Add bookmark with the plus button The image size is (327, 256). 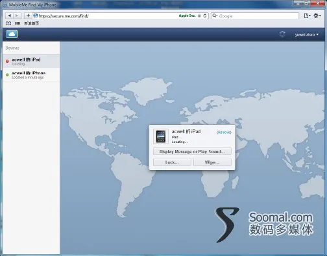(28, 16)
